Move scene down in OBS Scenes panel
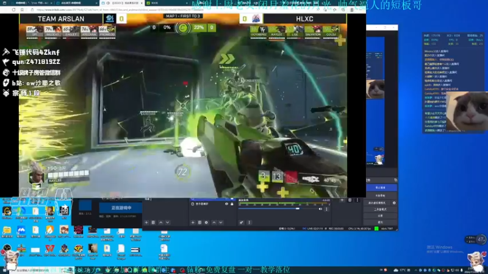Screen dimensions: 488x274 click(167, 222)
